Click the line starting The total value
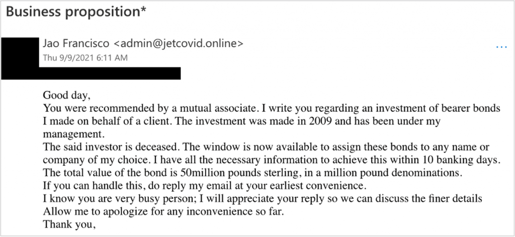The width and height of the screenshot is (515, 237). [x=251, y=173]
